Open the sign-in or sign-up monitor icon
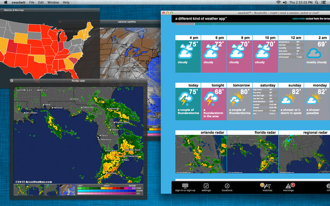The image size is (330, 206). 185,186
